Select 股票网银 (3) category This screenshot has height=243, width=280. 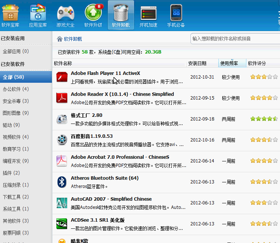coord(16,233)
